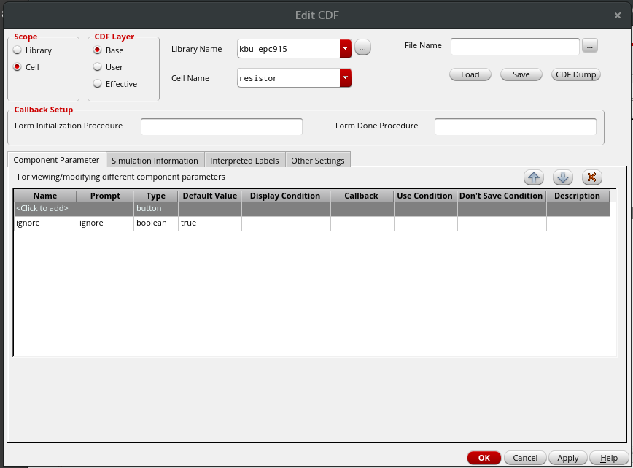633x468 pixels.
Task: Delete parameter using red X icon
Action: coord(591,177)
